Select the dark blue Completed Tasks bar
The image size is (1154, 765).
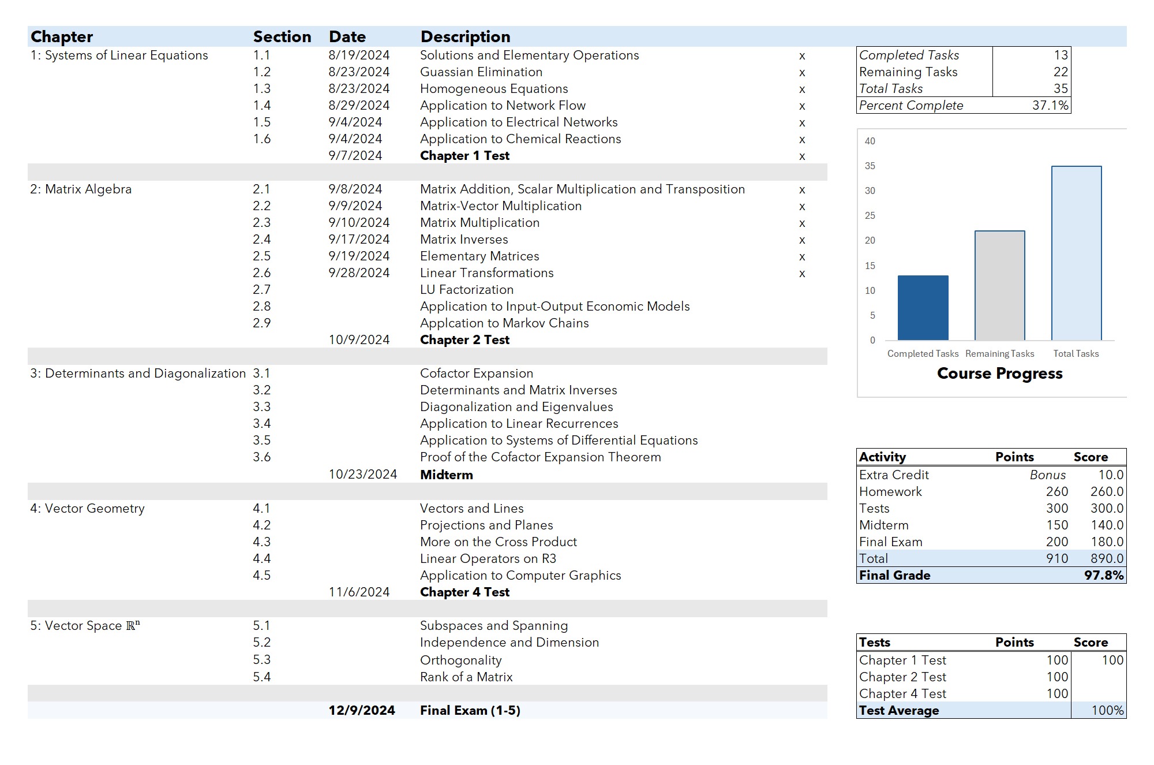click(x=923, y=308)
